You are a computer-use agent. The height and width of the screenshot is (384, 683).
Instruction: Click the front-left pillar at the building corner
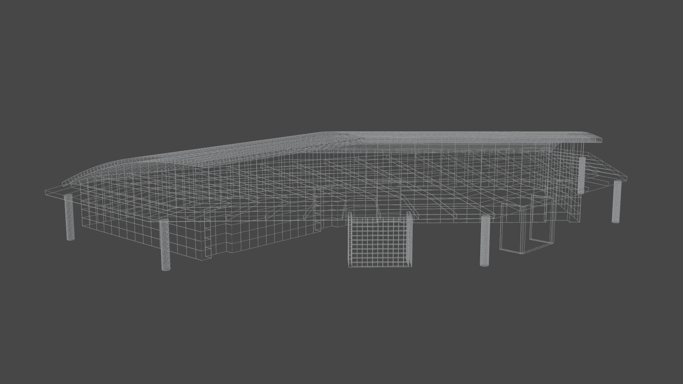164,245
